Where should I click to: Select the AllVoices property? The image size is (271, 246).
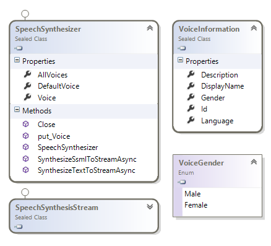(x=53, y=75)
